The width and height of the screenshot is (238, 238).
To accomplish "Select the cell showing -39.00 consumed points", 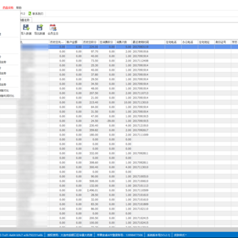I will [107, 121].
